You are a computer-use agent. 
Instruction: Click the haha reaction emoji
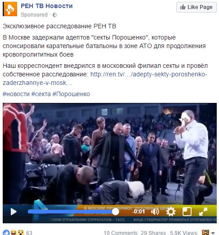click(14, 232)
